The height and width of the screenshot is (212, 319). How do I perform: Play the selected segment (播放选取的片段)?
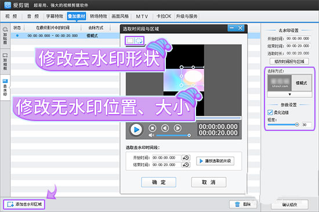tap(215, 161)
